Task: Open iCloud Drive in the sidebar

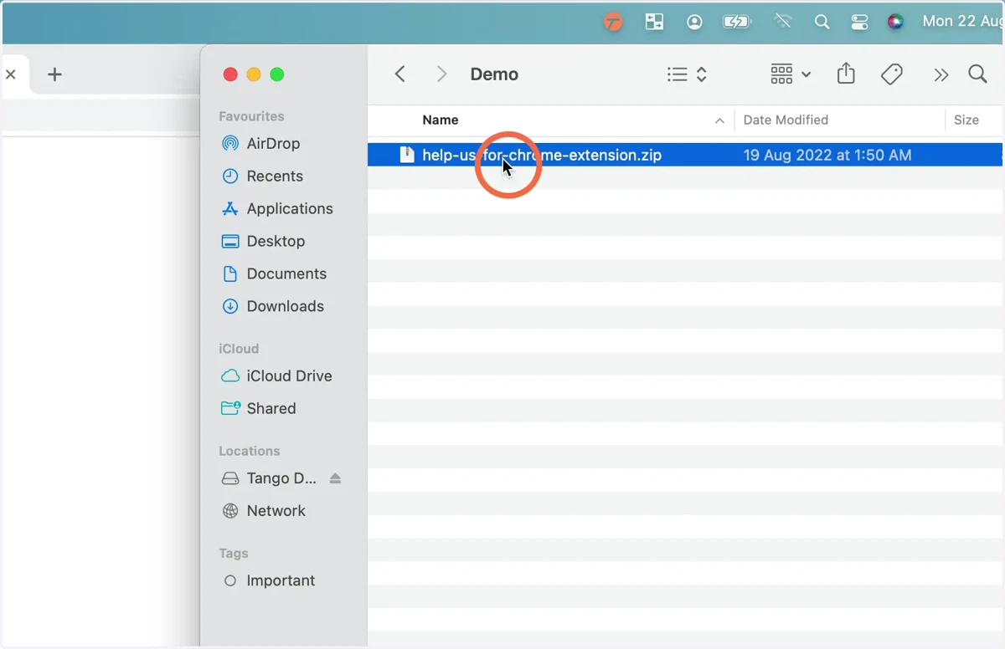Action: click(x=276, y=376)
